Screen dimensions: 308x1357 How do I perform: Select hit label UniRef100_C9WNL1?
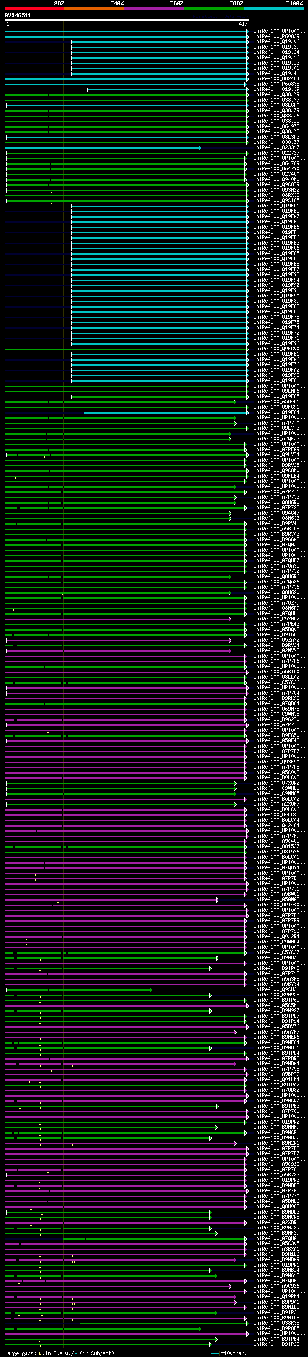click(x=276, y=788)
